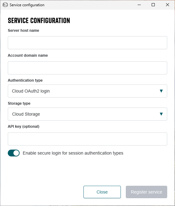Click the Storage type label
The width and height of the screenshot is (175, 206).
[x=19, y=103]
